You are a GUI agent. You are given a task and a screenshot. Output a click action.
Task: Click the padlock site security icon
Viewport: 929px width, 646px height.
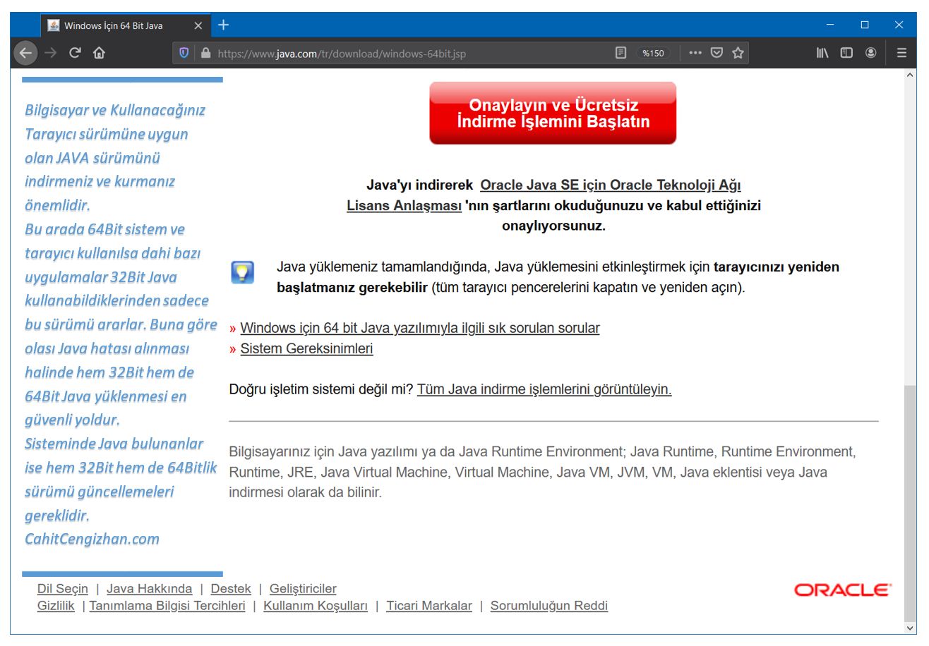click(205, 53)
